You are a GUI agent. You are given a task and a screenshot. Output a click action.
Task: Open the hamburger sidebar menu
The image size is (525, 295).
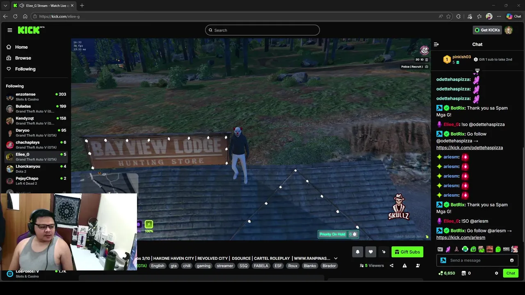click(9, 30)
